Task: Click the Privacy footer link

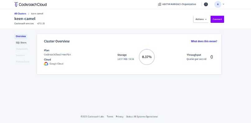Action: 120,116
